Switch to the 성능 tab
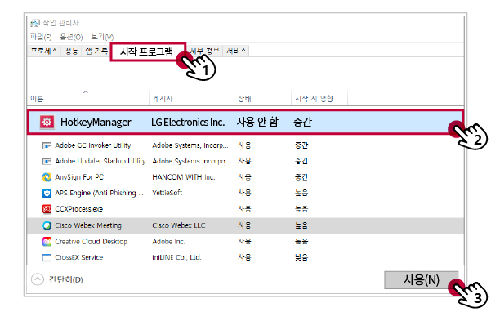The width and height of the screenshot is (491, 321). pyautogui.click(x=71, y=51)
